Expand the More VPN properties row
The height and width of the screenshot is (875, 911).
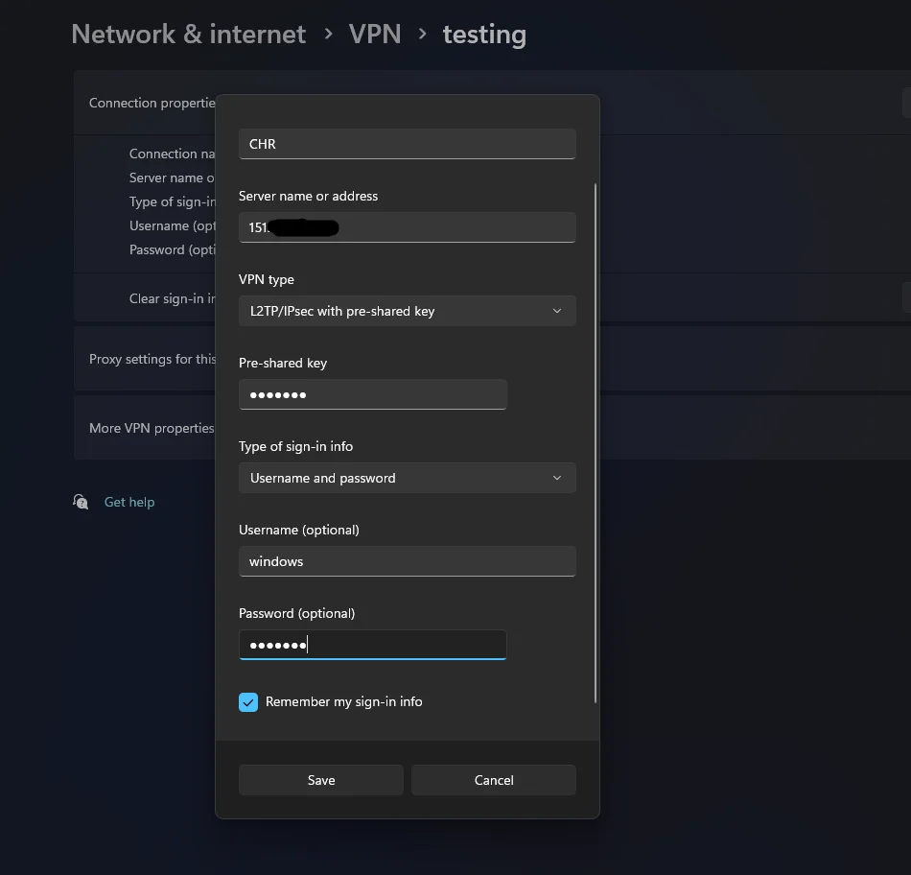click(x=146, y=428)
